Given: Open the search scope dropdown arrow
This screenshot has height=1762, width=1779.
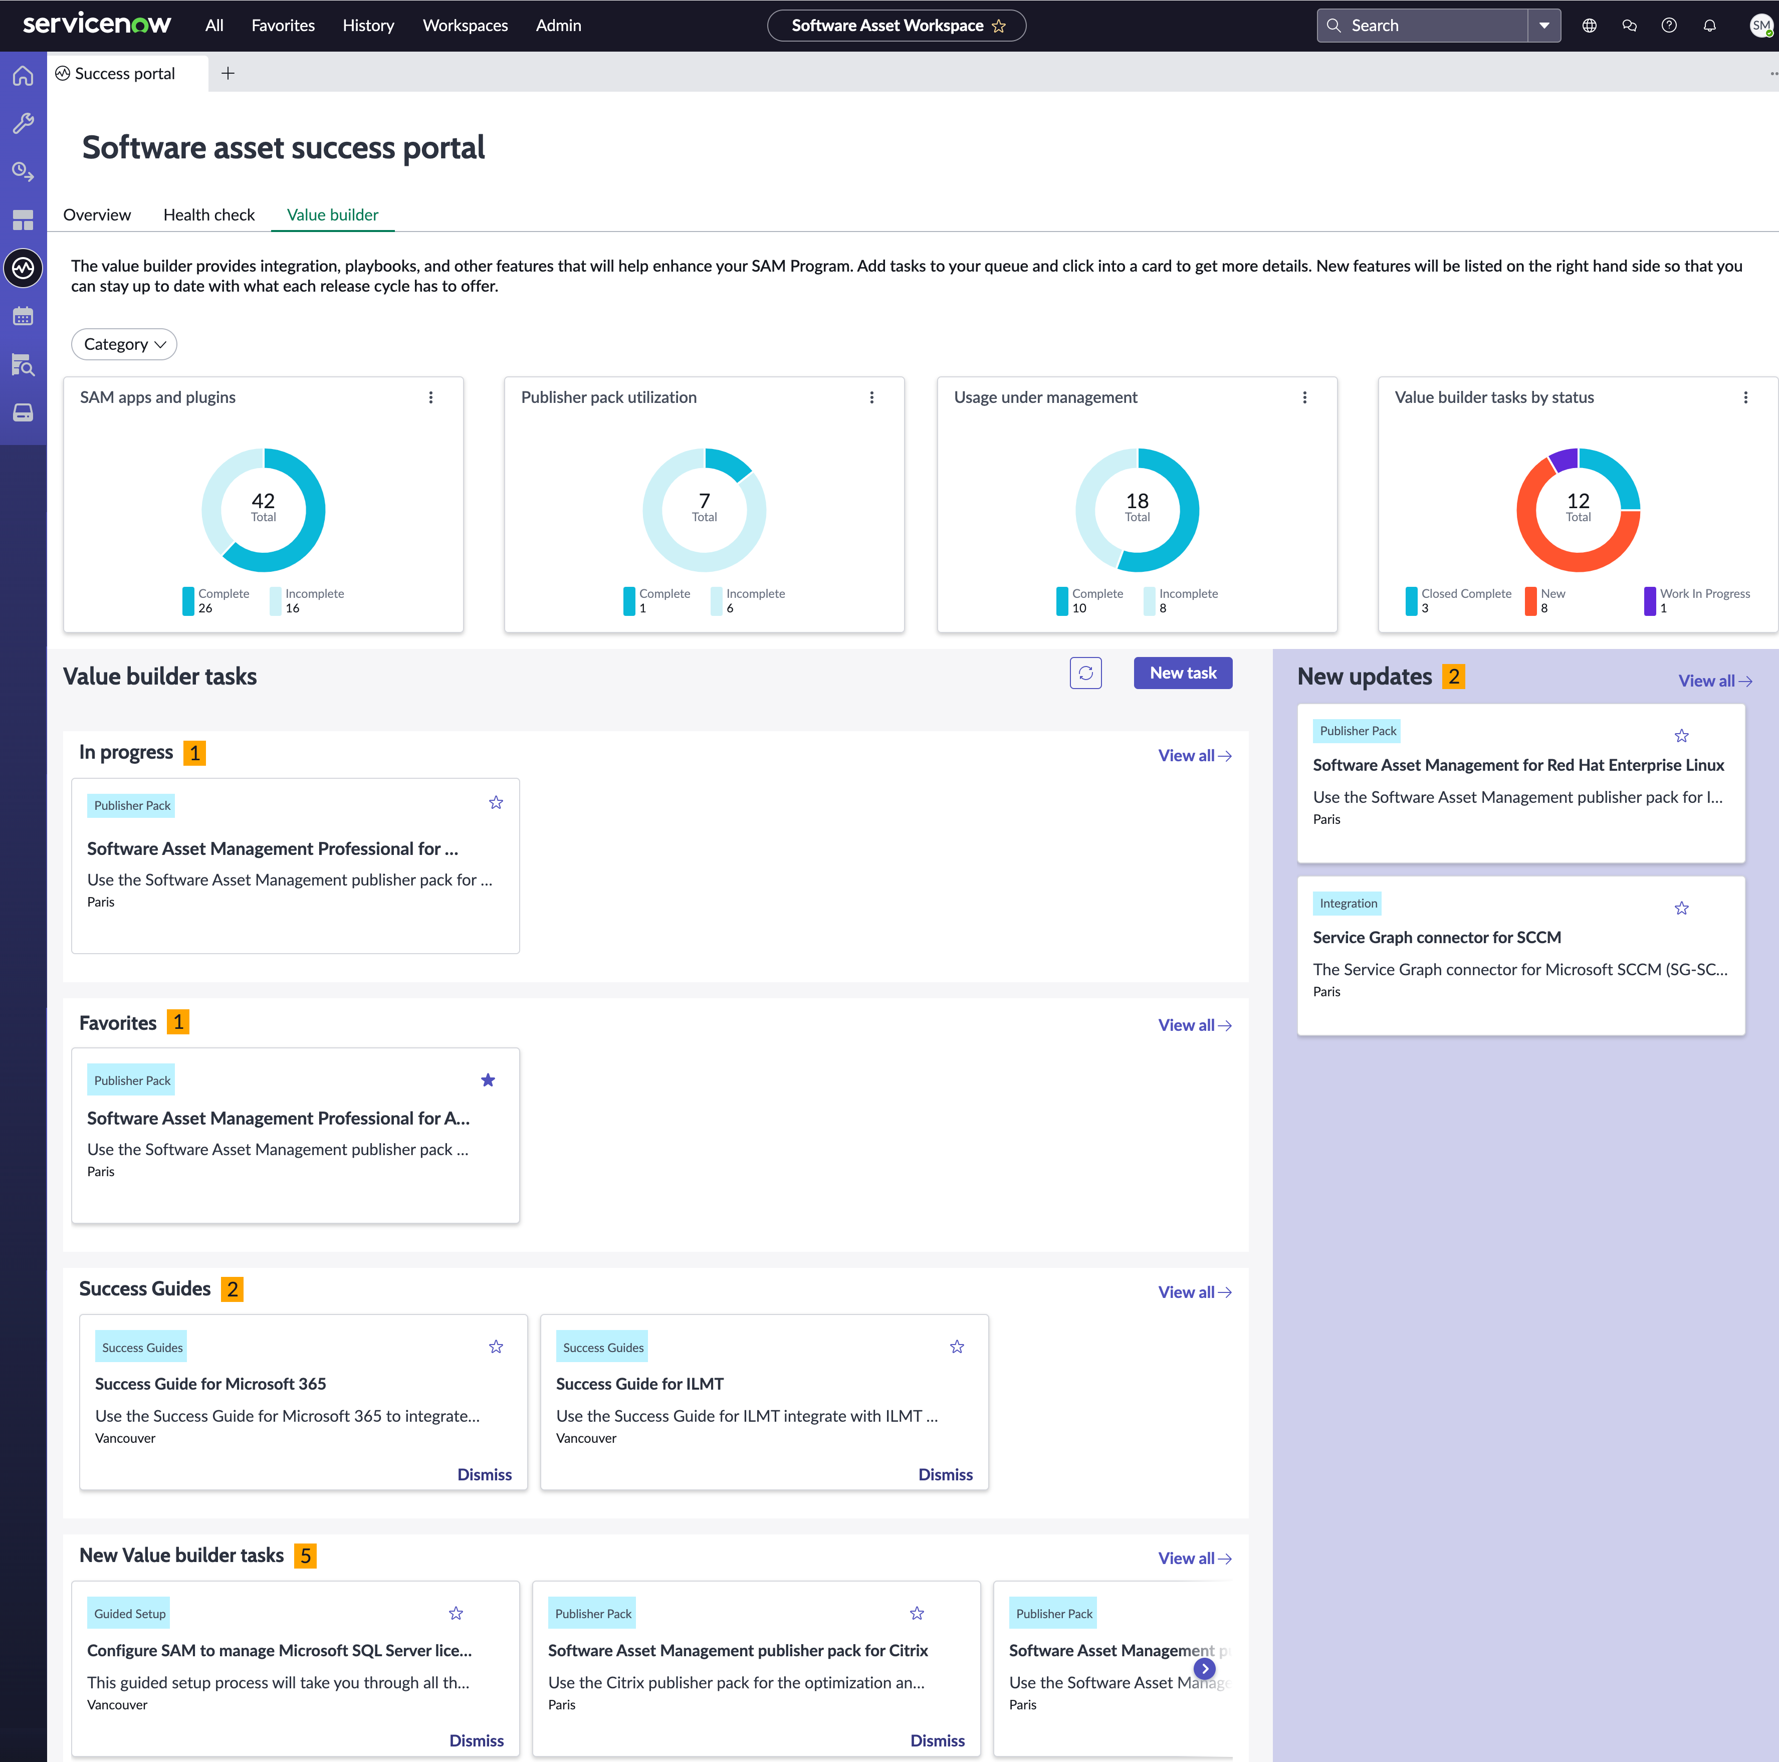Looking at the screenshot, I should click(x=1544, y=26).
